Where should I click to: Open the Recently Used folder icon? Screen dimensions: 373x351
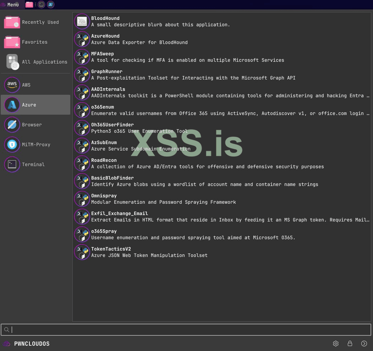click(x=12, y=22)
